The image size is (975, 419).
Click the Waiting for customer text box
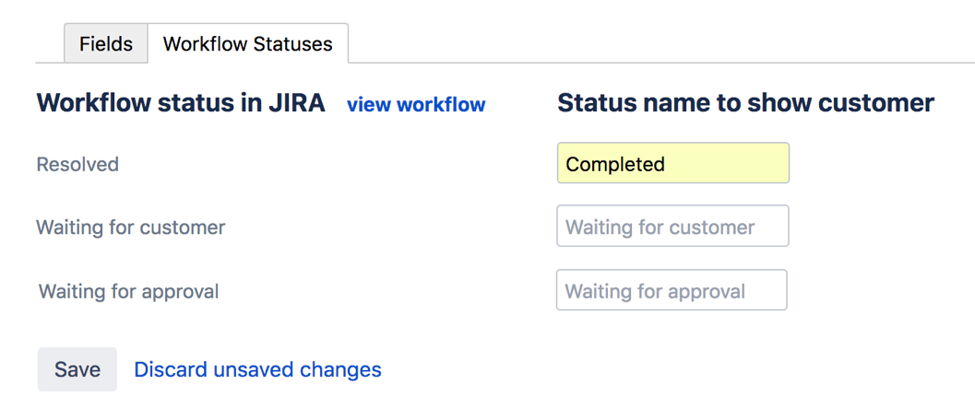pos(672,227)
